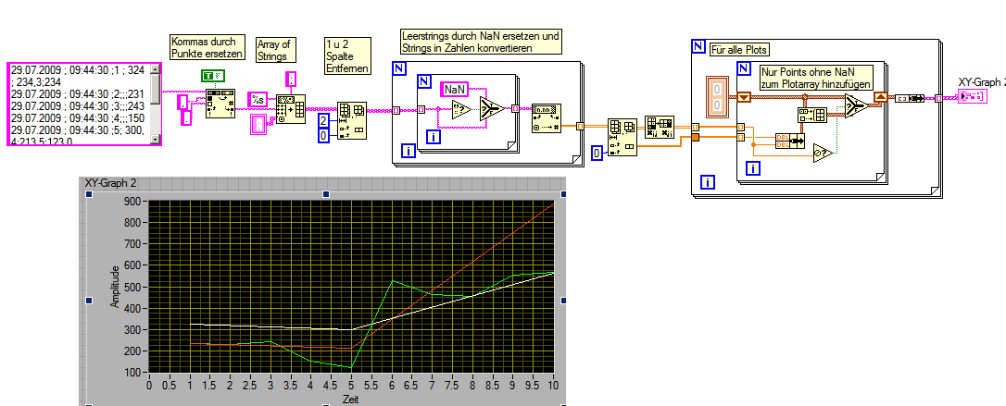The height and width of the screenshot is (406, 1006).
Task: Click the Zeit axis label
Action: [352, 398]
